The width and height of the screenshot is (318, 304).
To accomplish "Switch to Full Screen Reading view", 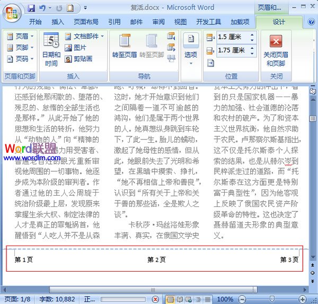I will [x=180, y=299].
